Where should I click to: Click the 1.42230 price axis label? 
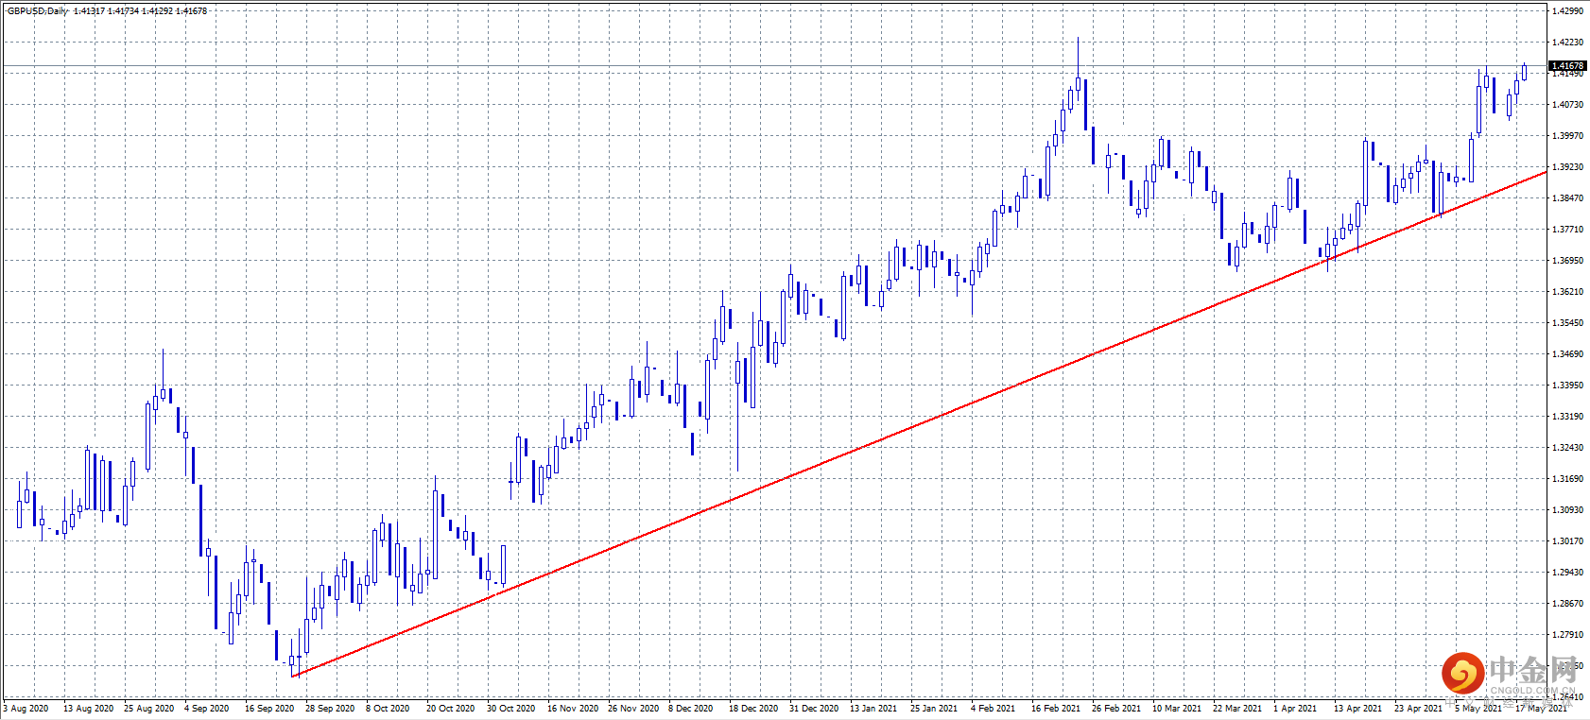1568,43
